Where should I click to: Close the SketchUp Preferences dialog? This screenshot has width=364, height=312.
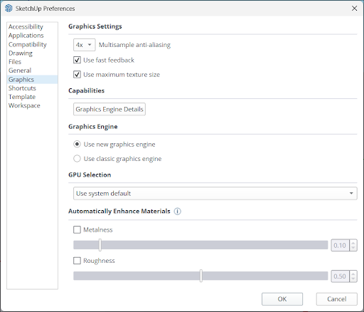click(x=354, y=9)
